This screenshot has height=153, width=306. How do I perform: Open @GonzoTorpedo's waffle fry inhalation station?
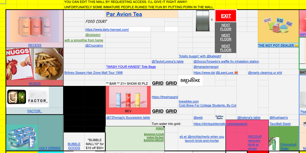click(226, 62)
